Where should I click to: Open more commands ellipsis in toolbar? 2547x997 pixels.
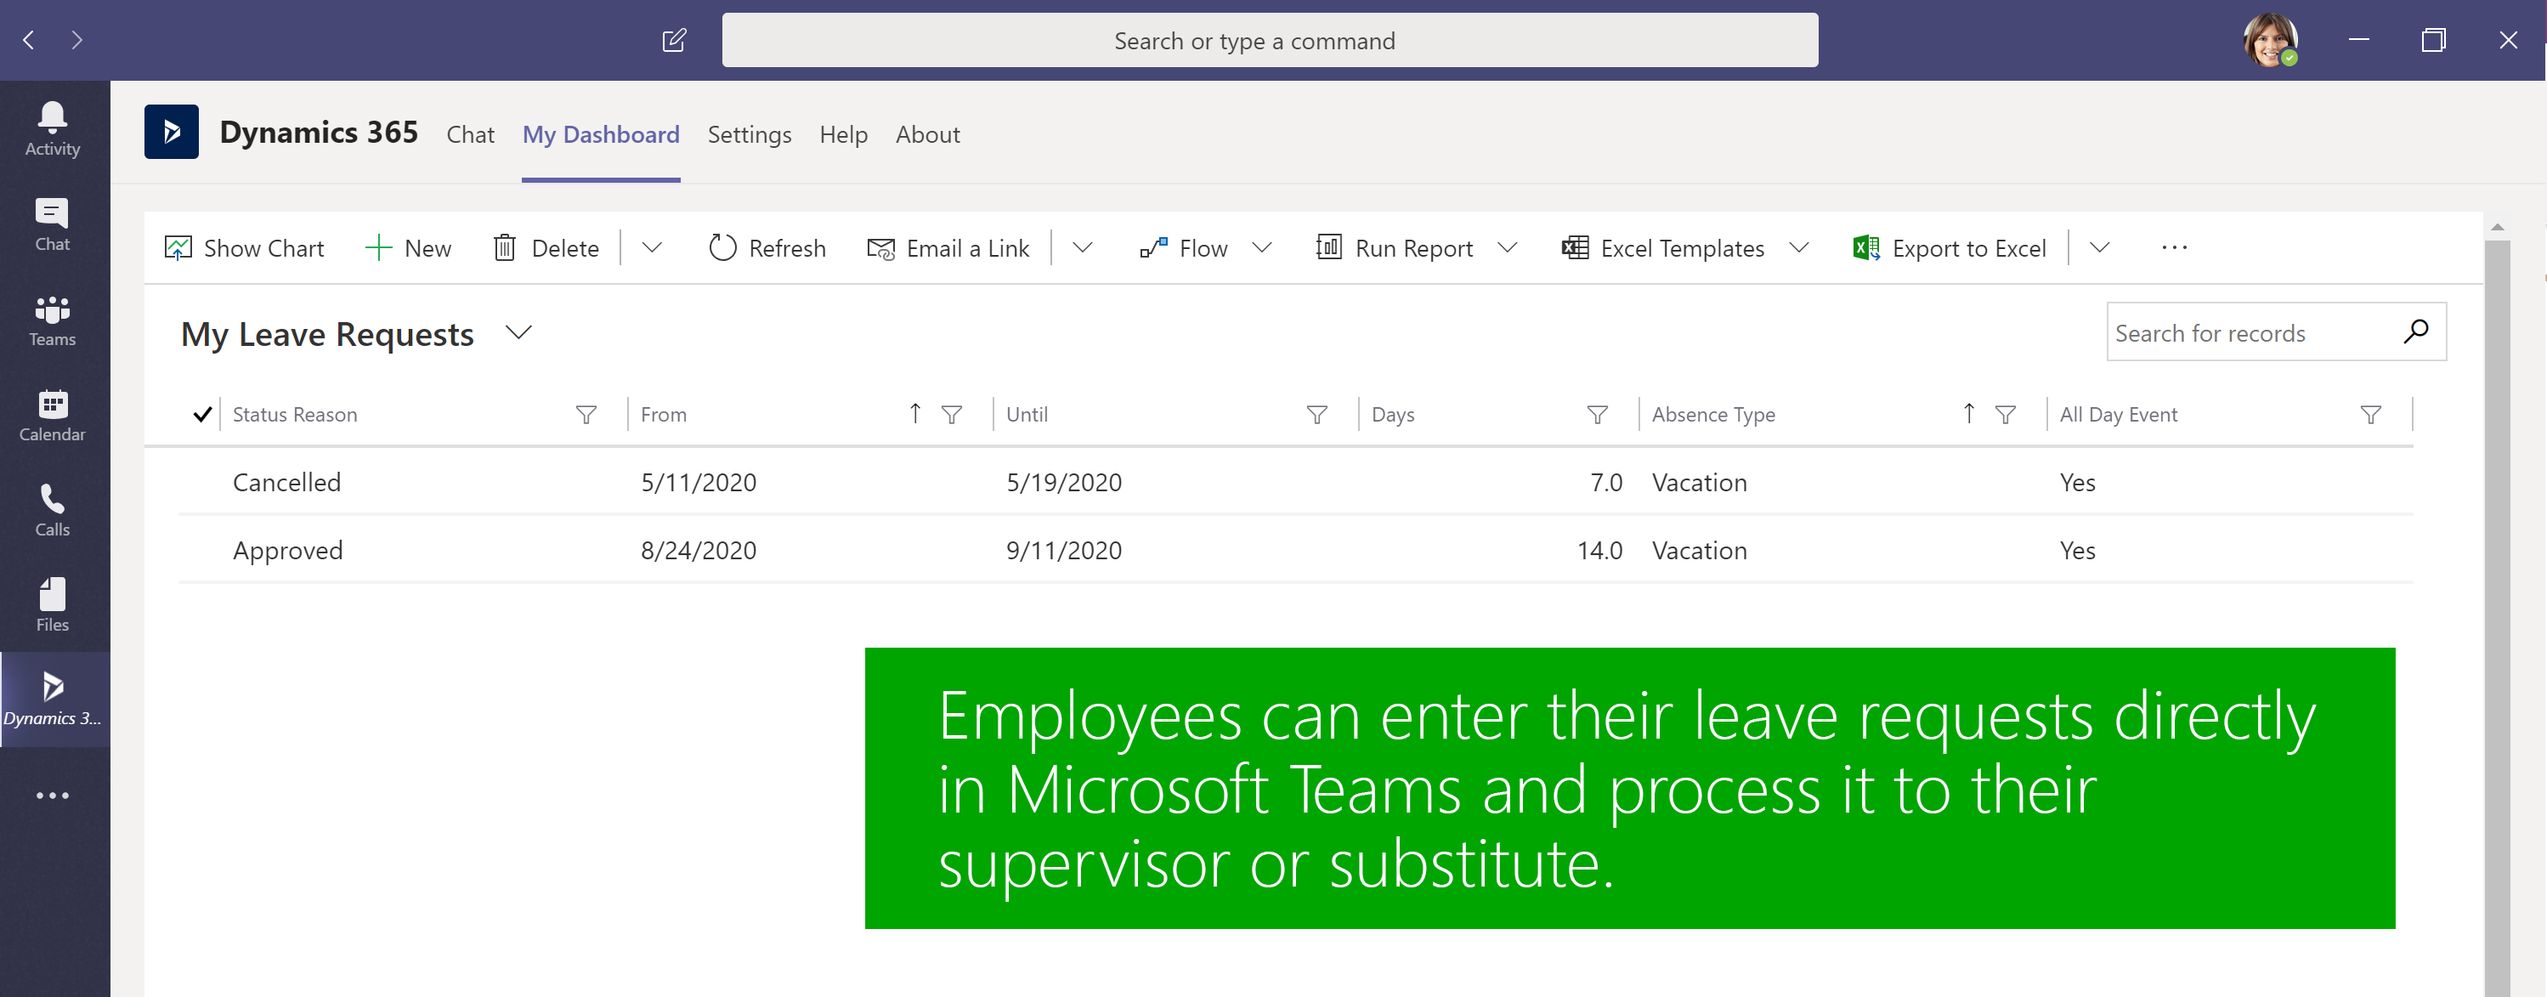coord(2174,247)
